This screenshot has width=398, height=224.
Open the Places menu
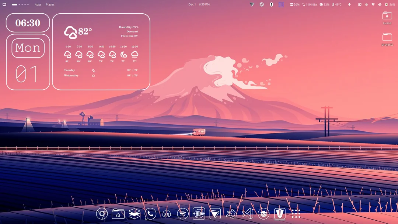pos(50,4)
